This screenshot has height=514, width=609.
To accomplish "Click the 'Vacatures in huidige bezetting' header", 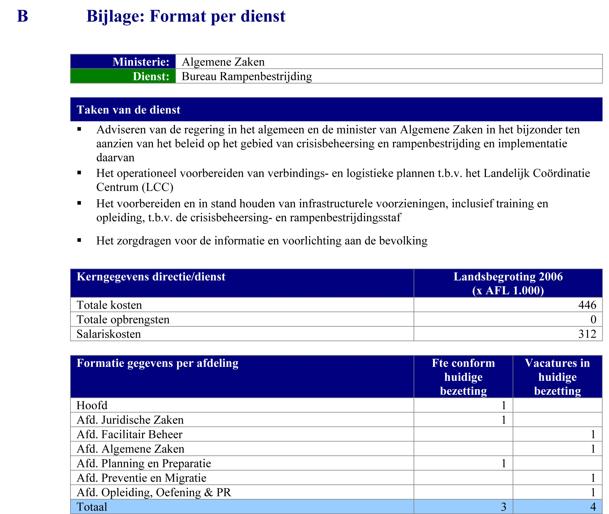I will [x=557, y=377].
